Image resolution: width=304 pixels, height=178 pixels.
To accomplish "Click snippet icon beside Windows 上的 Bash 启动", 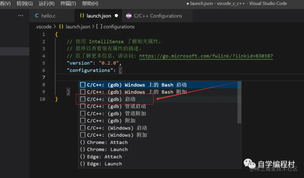I will [x=83, y=85].
